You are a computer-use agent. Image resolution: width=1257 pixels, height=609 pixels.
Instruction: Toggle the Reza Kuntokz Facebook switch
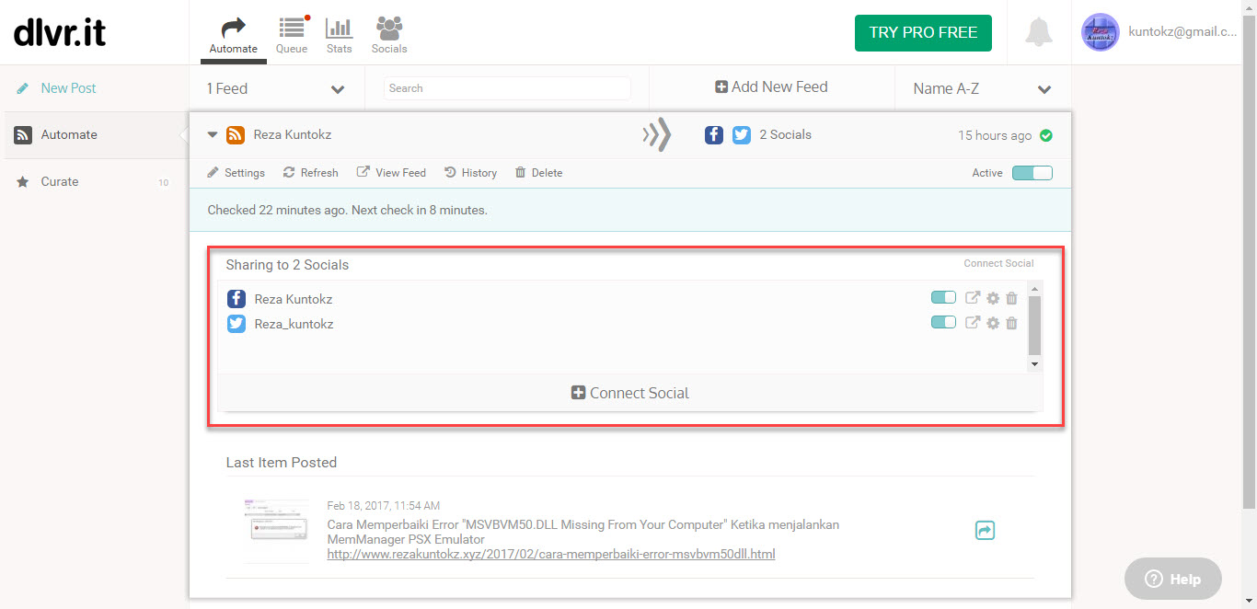pos(943,297)
